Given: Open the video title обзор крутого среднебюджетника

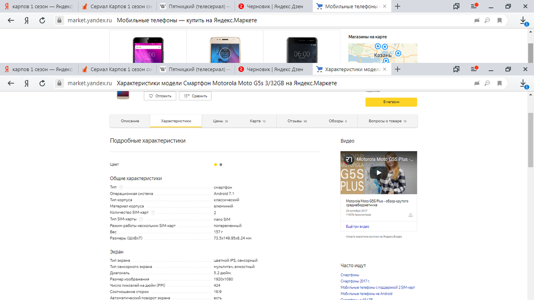Looking at the screenshot, I should tap(377, 203).
